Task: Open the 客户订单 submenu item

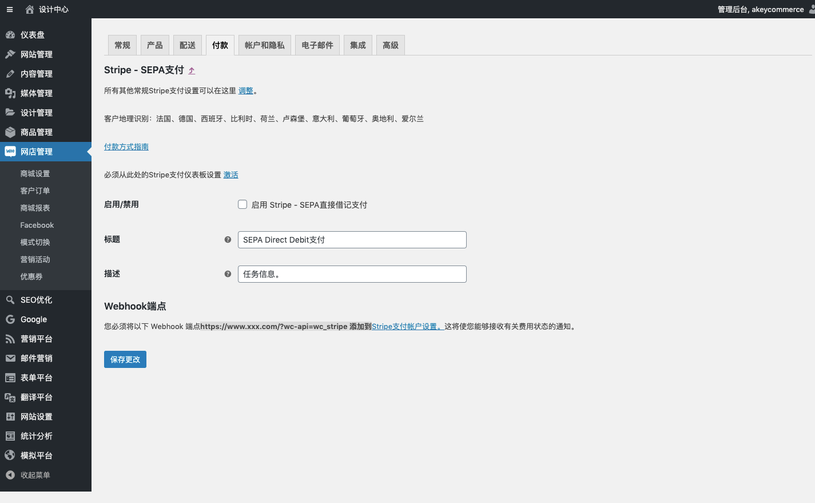Action: [35, 191]
